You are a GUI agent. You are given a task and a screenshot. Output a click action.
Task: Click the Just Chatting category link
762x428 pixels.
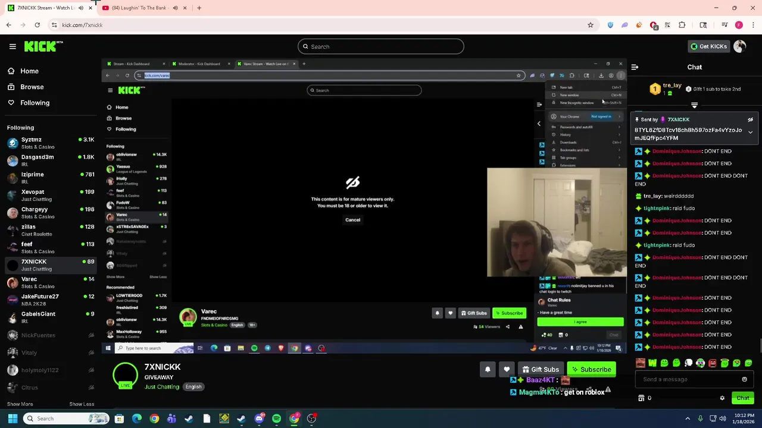pyautogui.click(x=162, y=387)
